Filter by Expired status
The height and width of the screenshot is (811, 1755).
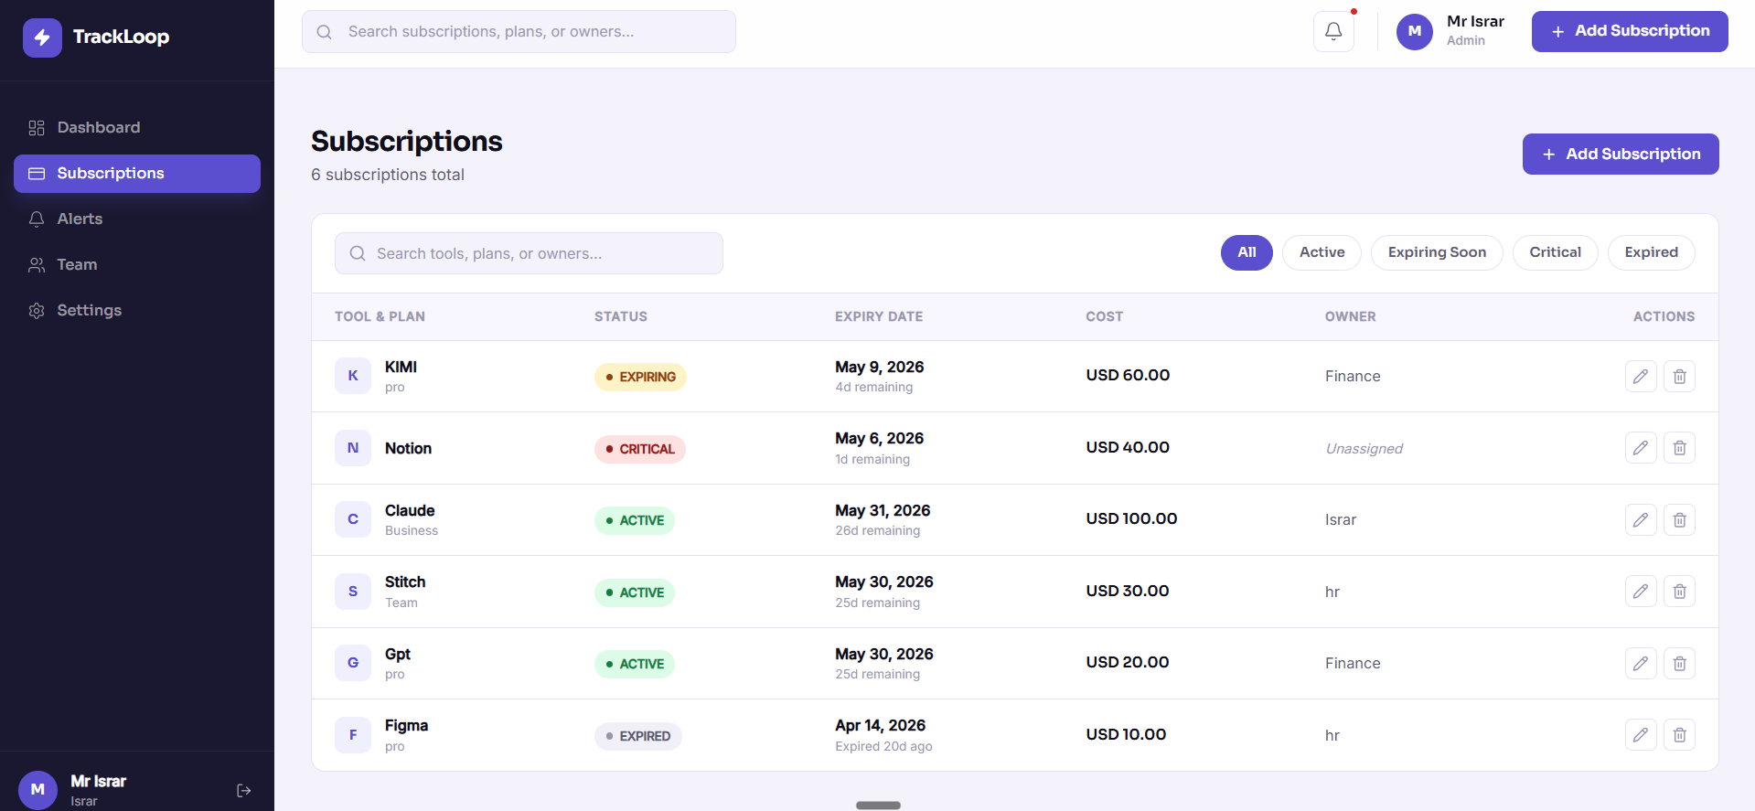tap(1651, 252)
